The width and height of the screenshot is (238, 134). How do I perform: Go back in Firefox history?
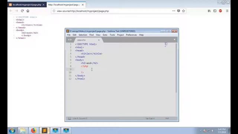[x=11, y=11]
